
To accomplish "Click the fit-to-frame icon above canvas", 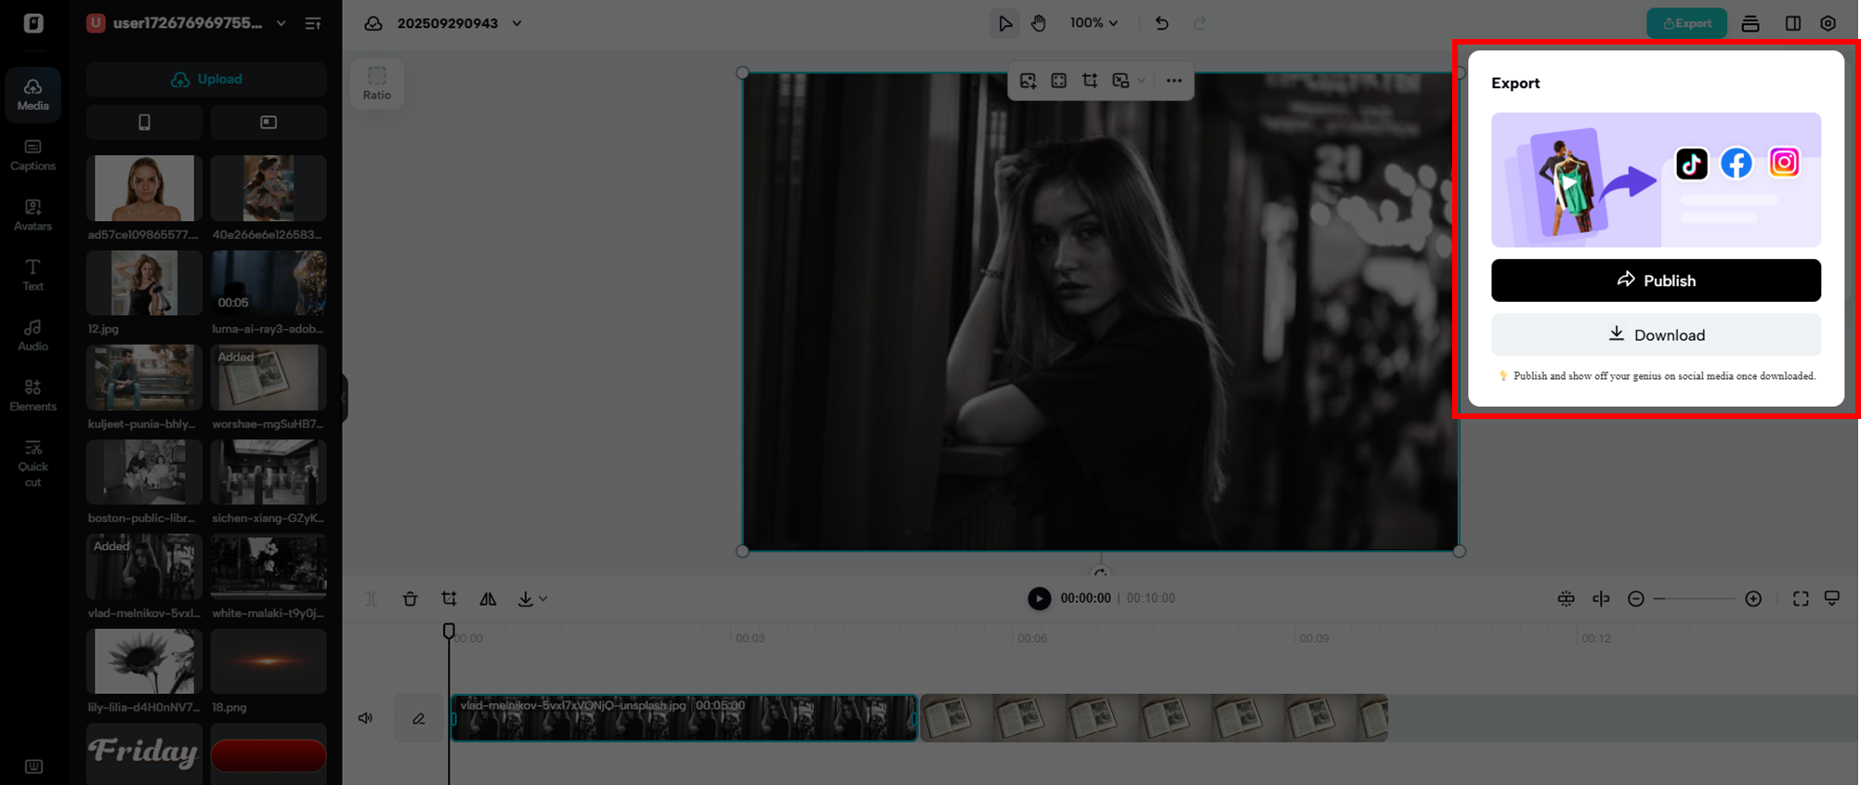I will pos(1058,81).
